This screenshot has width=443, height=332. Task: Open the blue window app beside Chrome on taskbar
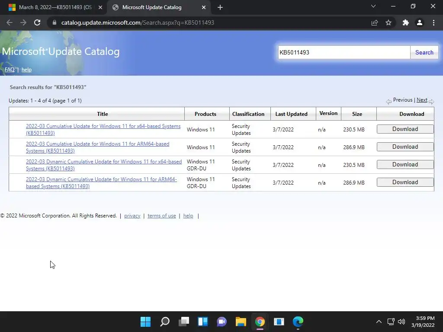click(x=279, y=322)
